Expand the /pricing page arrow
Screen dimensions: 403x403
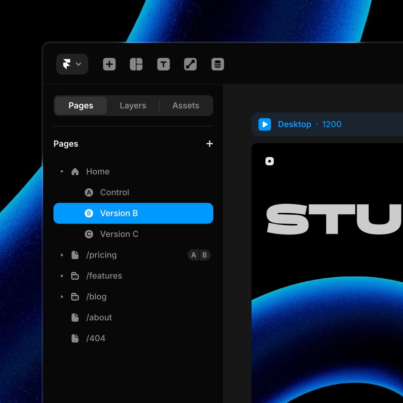(62, 255)
